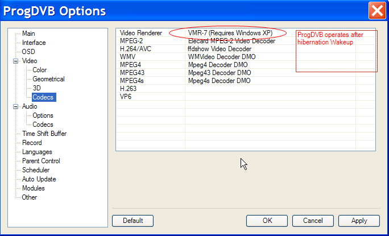Select the MPEG4s row label
This screenshot has height=236, width=389.
(x=132, y=81)
